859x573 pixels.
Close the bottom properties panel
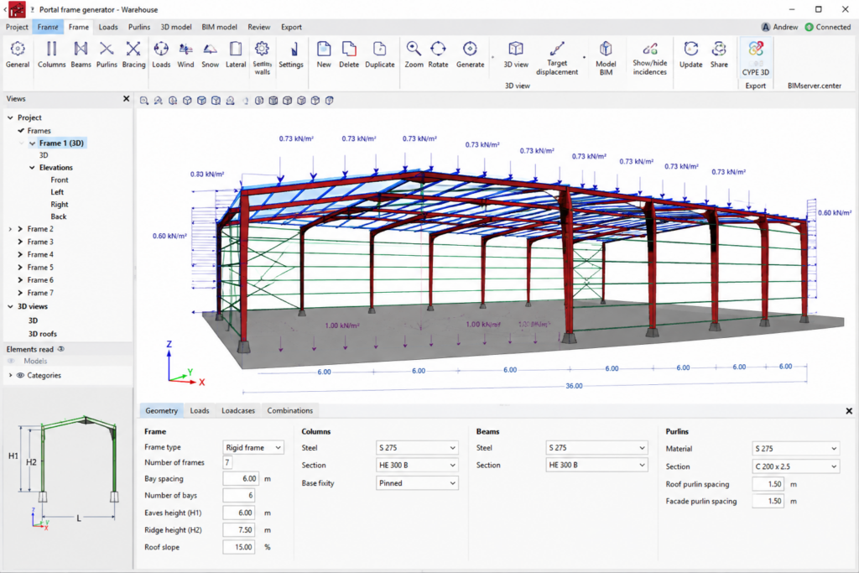849,411
